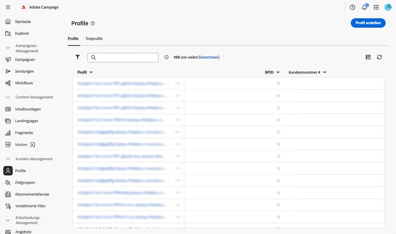Viewport: 396px width, 234px height.
Task: Open Vordefinierte Filter in the sidebar
Action: click(x=31, y=206)
